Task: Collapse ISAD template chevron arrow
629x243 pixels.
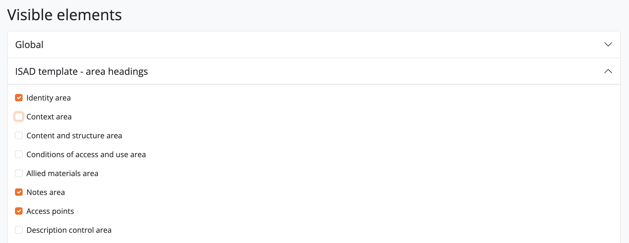Action: [x=608, y=71]
